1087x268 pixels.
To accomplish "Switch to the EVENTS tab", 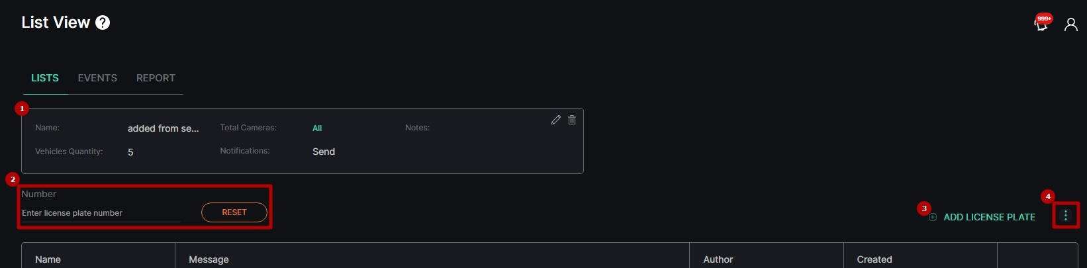I will 97,78.
